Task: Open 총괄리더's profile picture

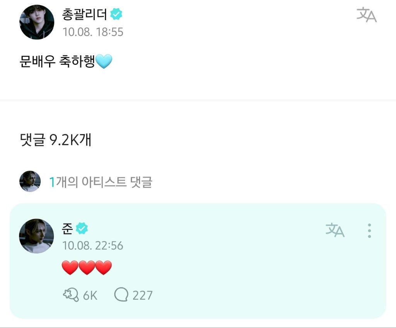Action: (37, 22)
